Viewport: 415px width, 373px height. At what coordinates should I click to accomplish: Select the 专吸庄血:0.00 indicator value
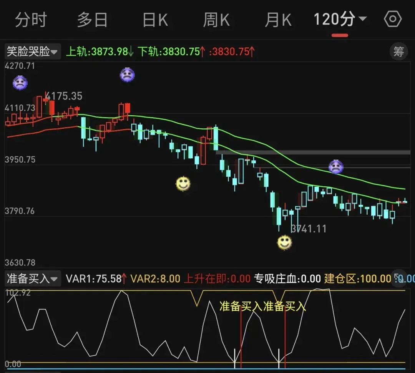[287, 279]
